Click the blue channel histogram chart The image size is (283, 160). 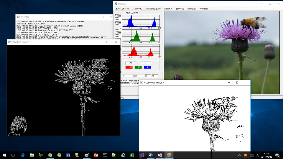tap(141, 21)
